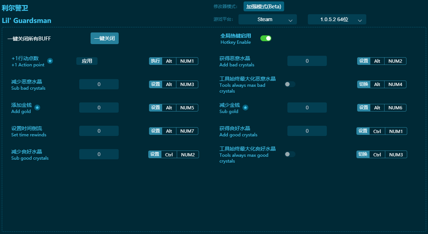This screenshot has height=234, width=428.
Task: Enable Tools always max good crystals toggle
Action: 290,154
